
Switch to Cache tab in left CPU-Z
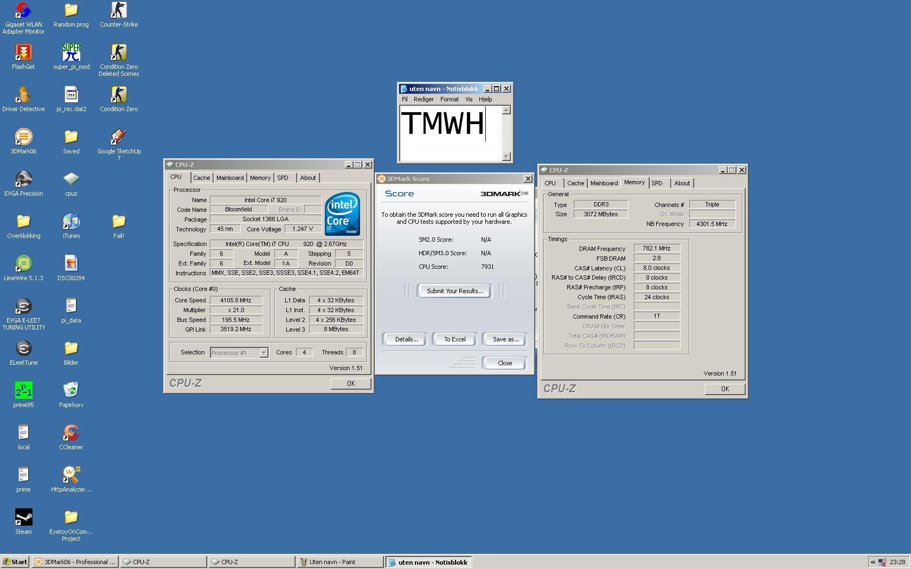pyautogui.click(x=201, y=178)
